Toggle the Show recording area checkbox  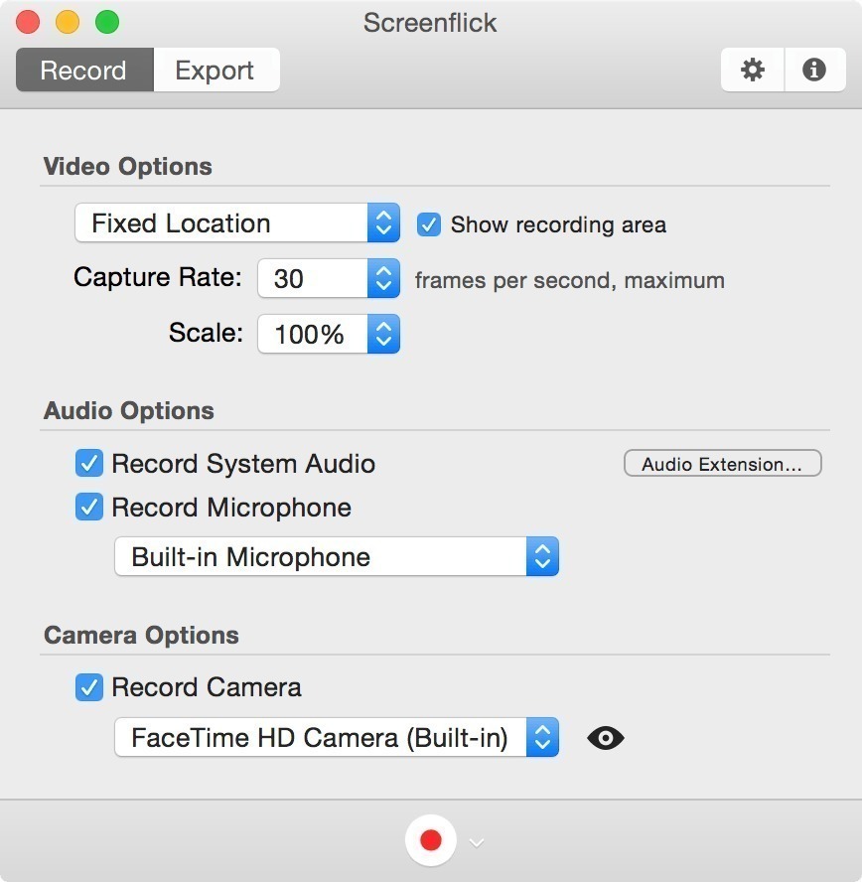click(x=428, y=224)
